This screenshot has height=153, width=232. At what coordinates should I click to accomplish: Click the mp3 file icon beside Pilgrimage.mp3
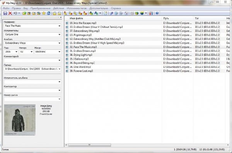pyautogui.click(x=67, y=35)
